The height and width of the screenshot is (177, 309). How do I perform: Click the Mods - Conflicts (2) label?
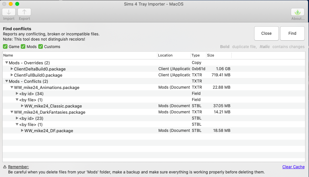28,82
